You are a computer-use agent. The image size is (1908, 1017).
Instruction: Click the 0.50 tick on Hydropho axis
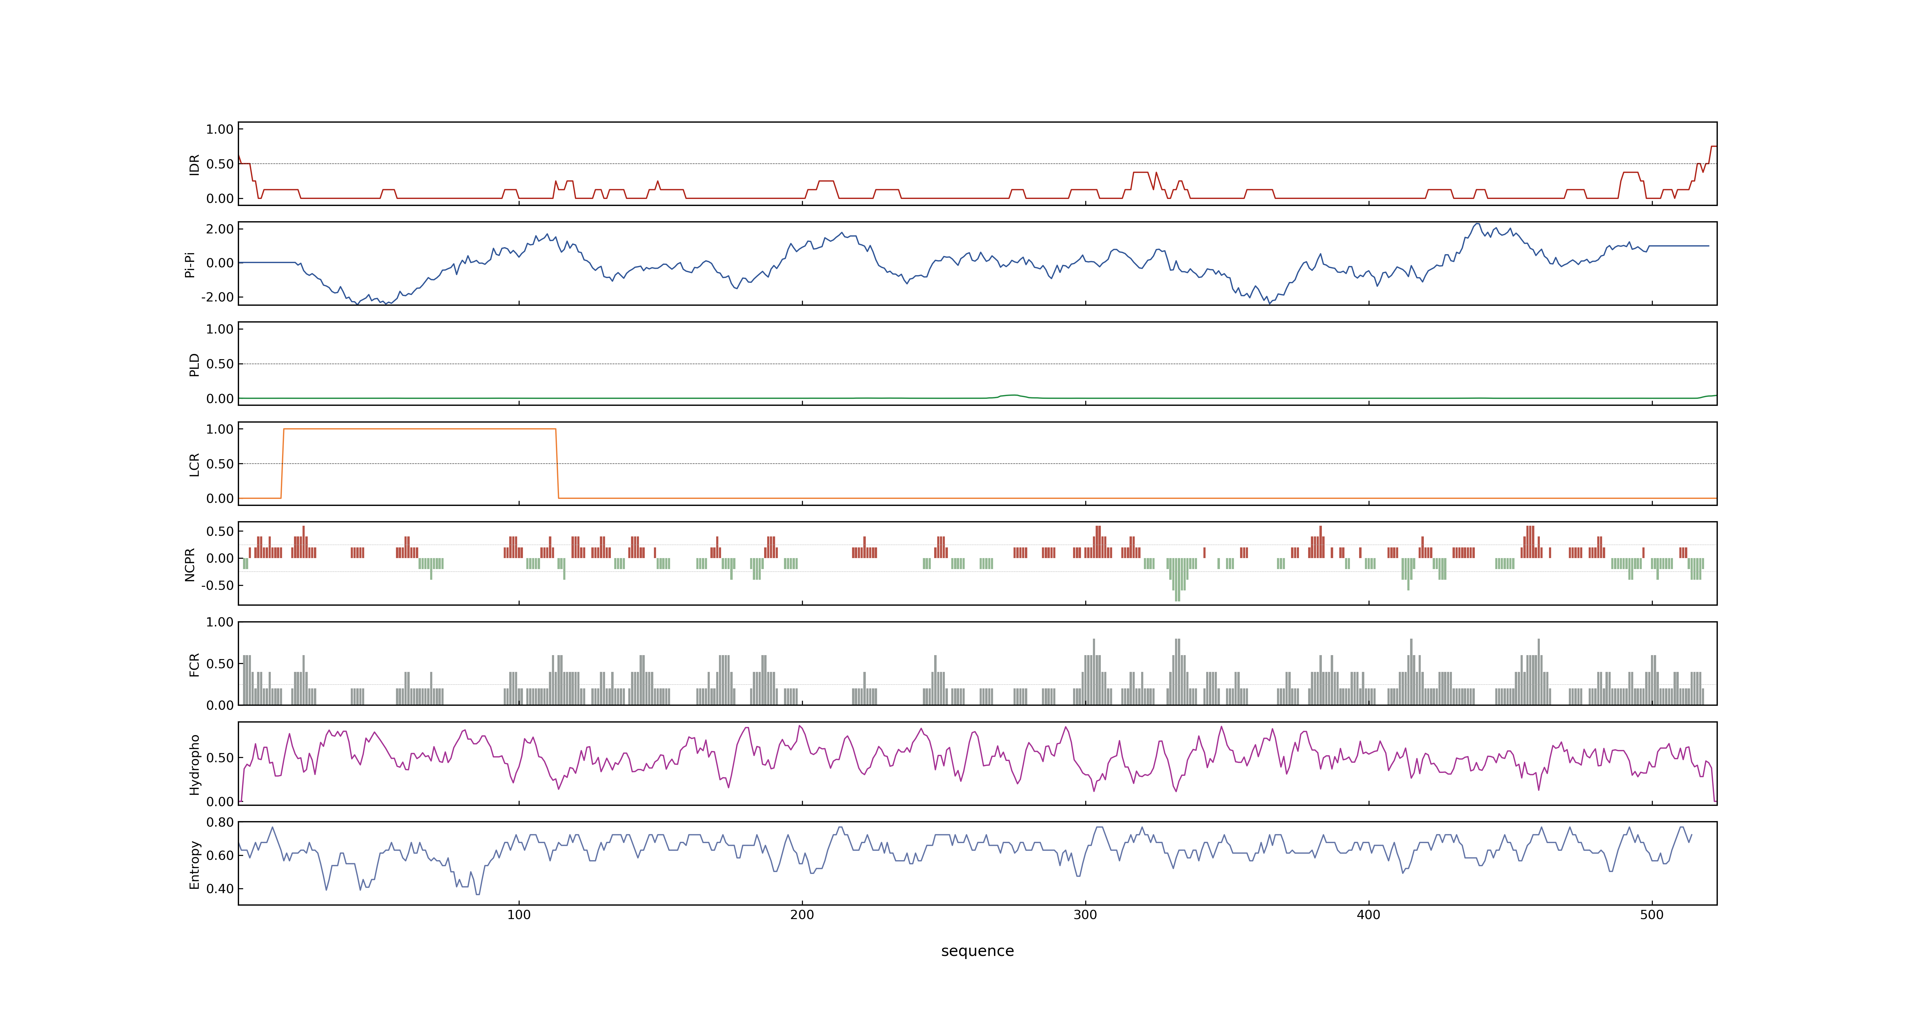[220, 758]
